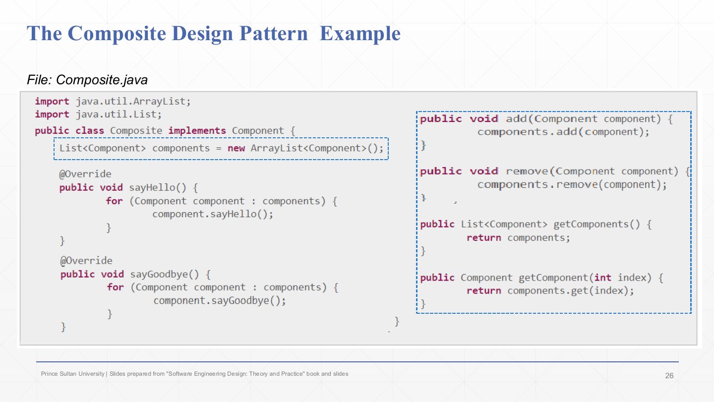Click the slide number 26
Image resolution: width=714 pixels, height=402 pixels.
[669, 376]
